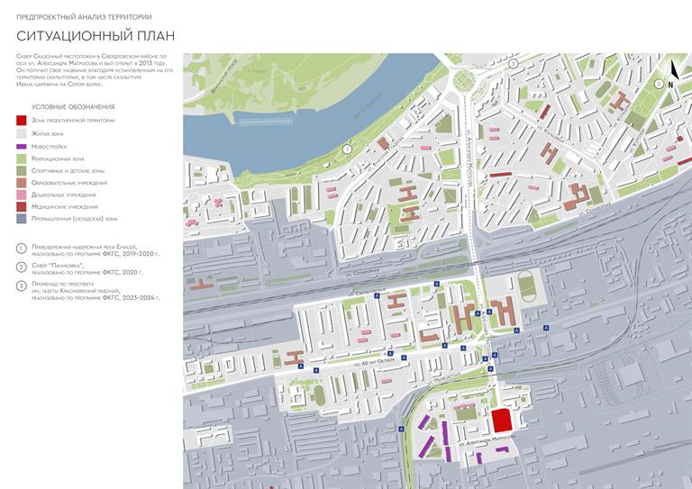This screenshot has width=692, height=489.
Task: Click the purple Новостройки legend swatch
Action: [22, 146]
